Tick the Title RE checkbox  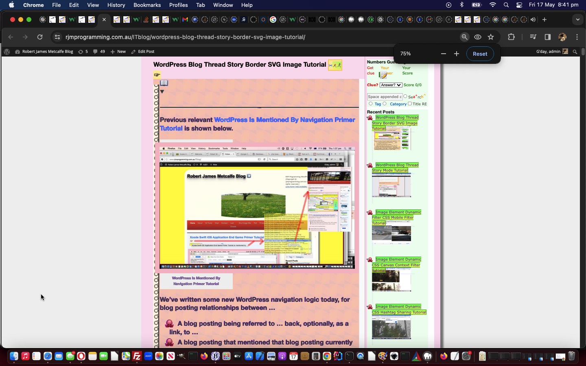(x=410, y=104)
